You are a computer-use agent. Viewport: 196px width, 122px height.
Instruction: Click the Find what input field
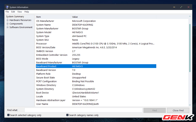83,110
